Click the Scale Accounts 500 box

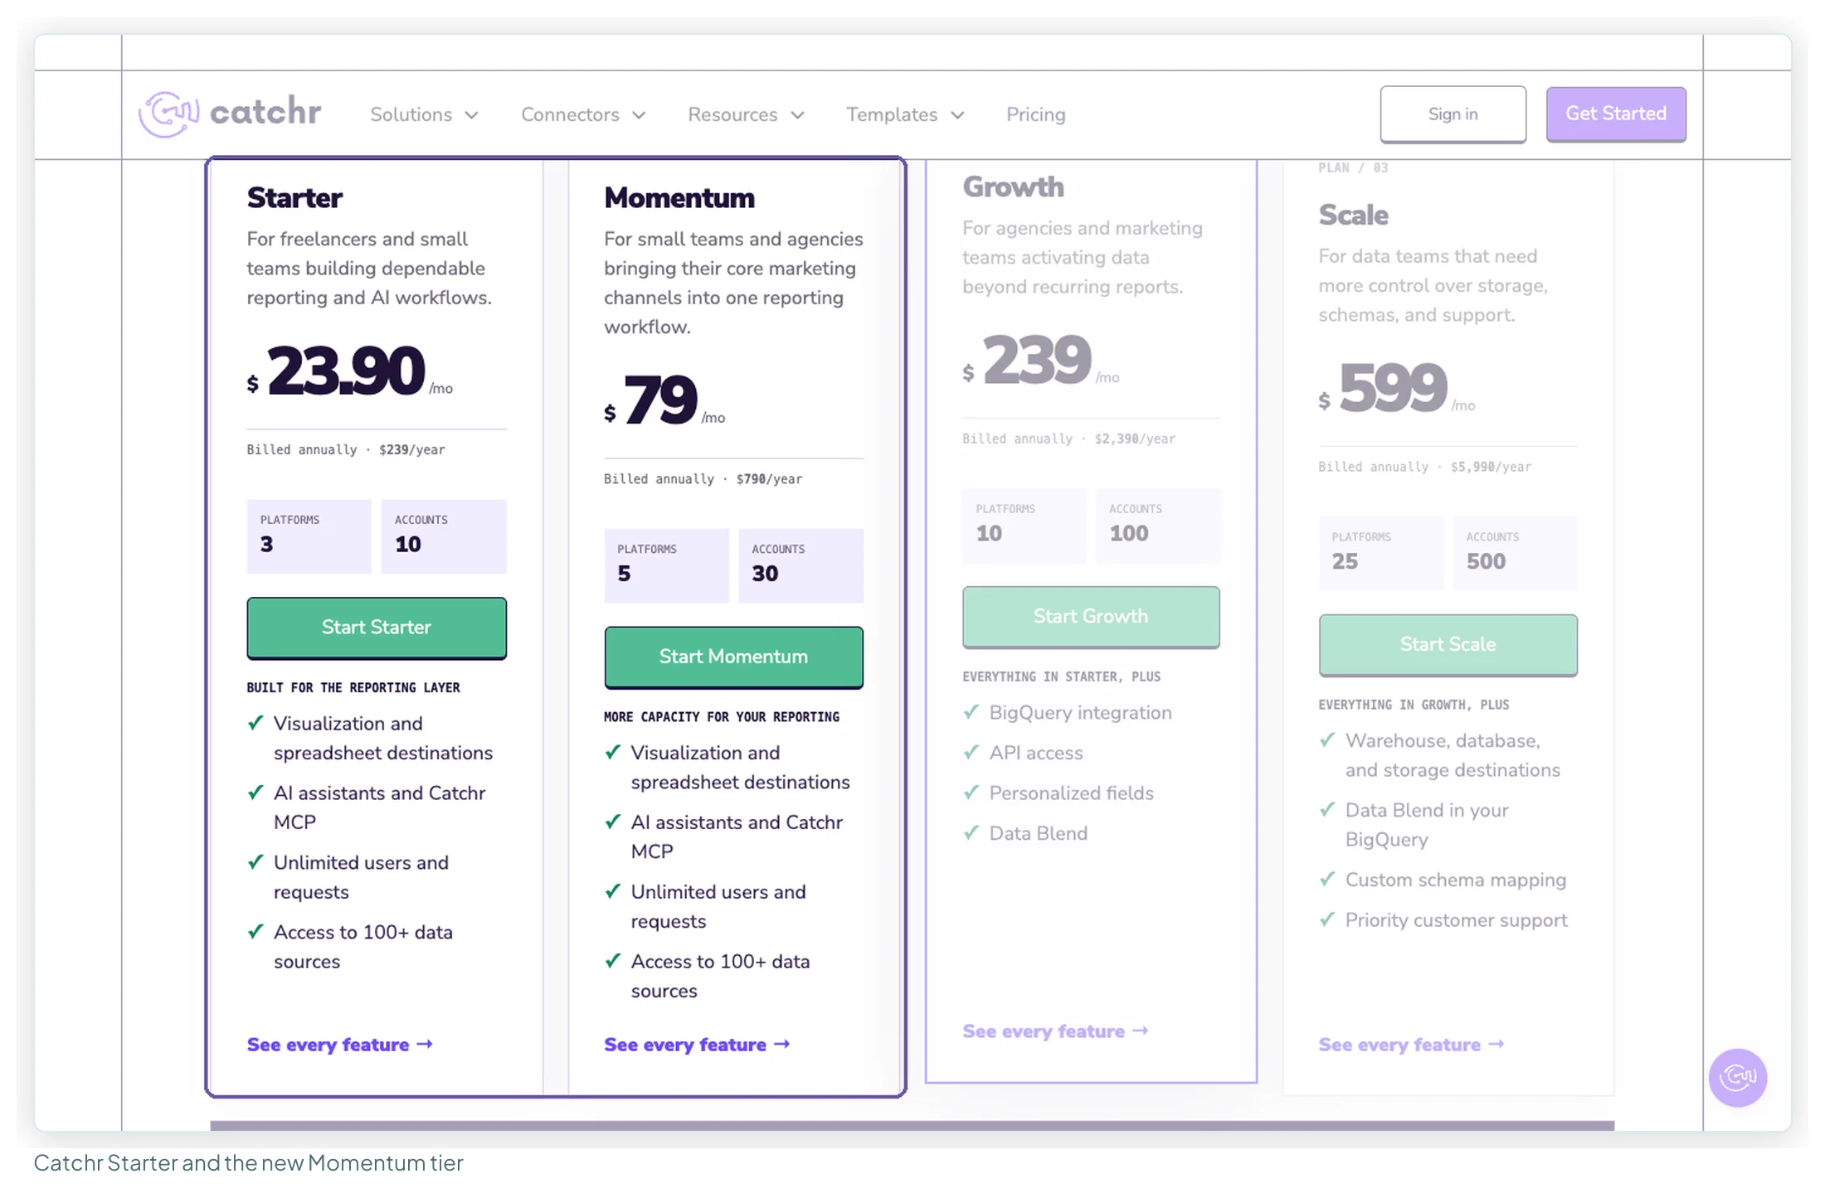pos(1515,554)
